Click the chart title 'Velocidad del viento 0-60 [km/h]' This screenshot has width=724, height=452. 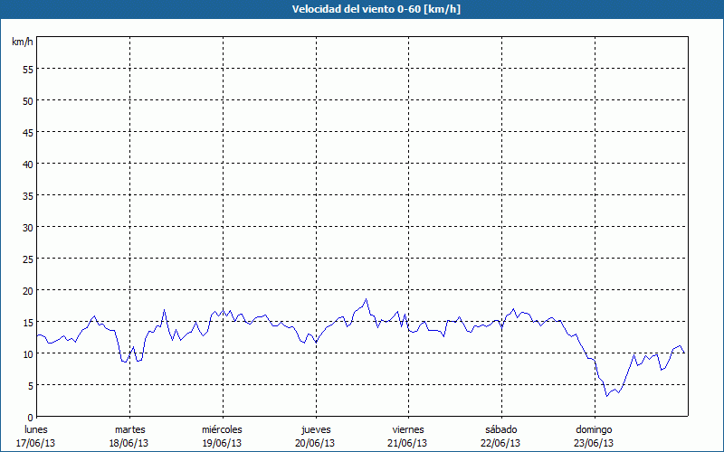362,9
